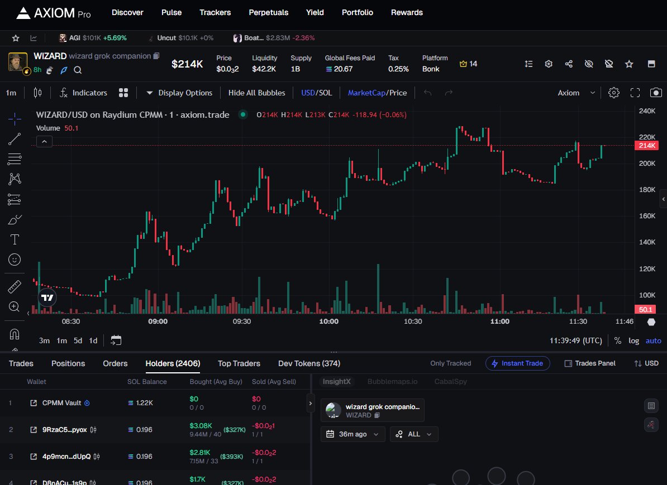
Task: Select the trend line drawing tool
Action: 15,139
